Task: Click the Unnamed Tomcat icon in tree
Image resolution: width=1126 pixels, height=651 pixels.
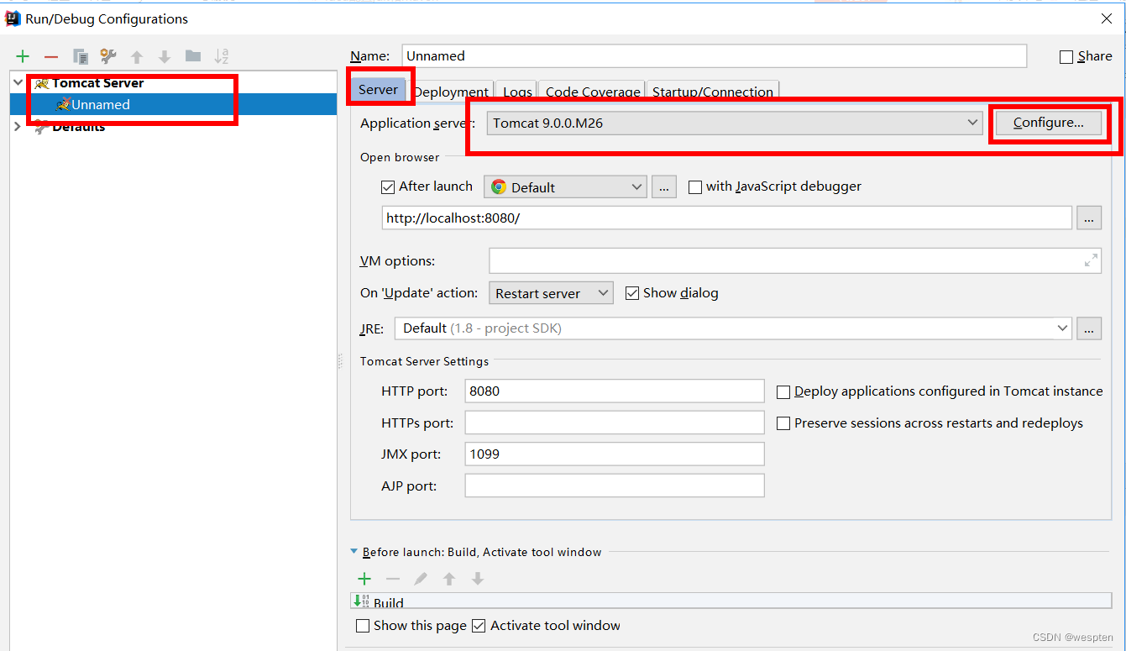Action: (x=63, y=104)
